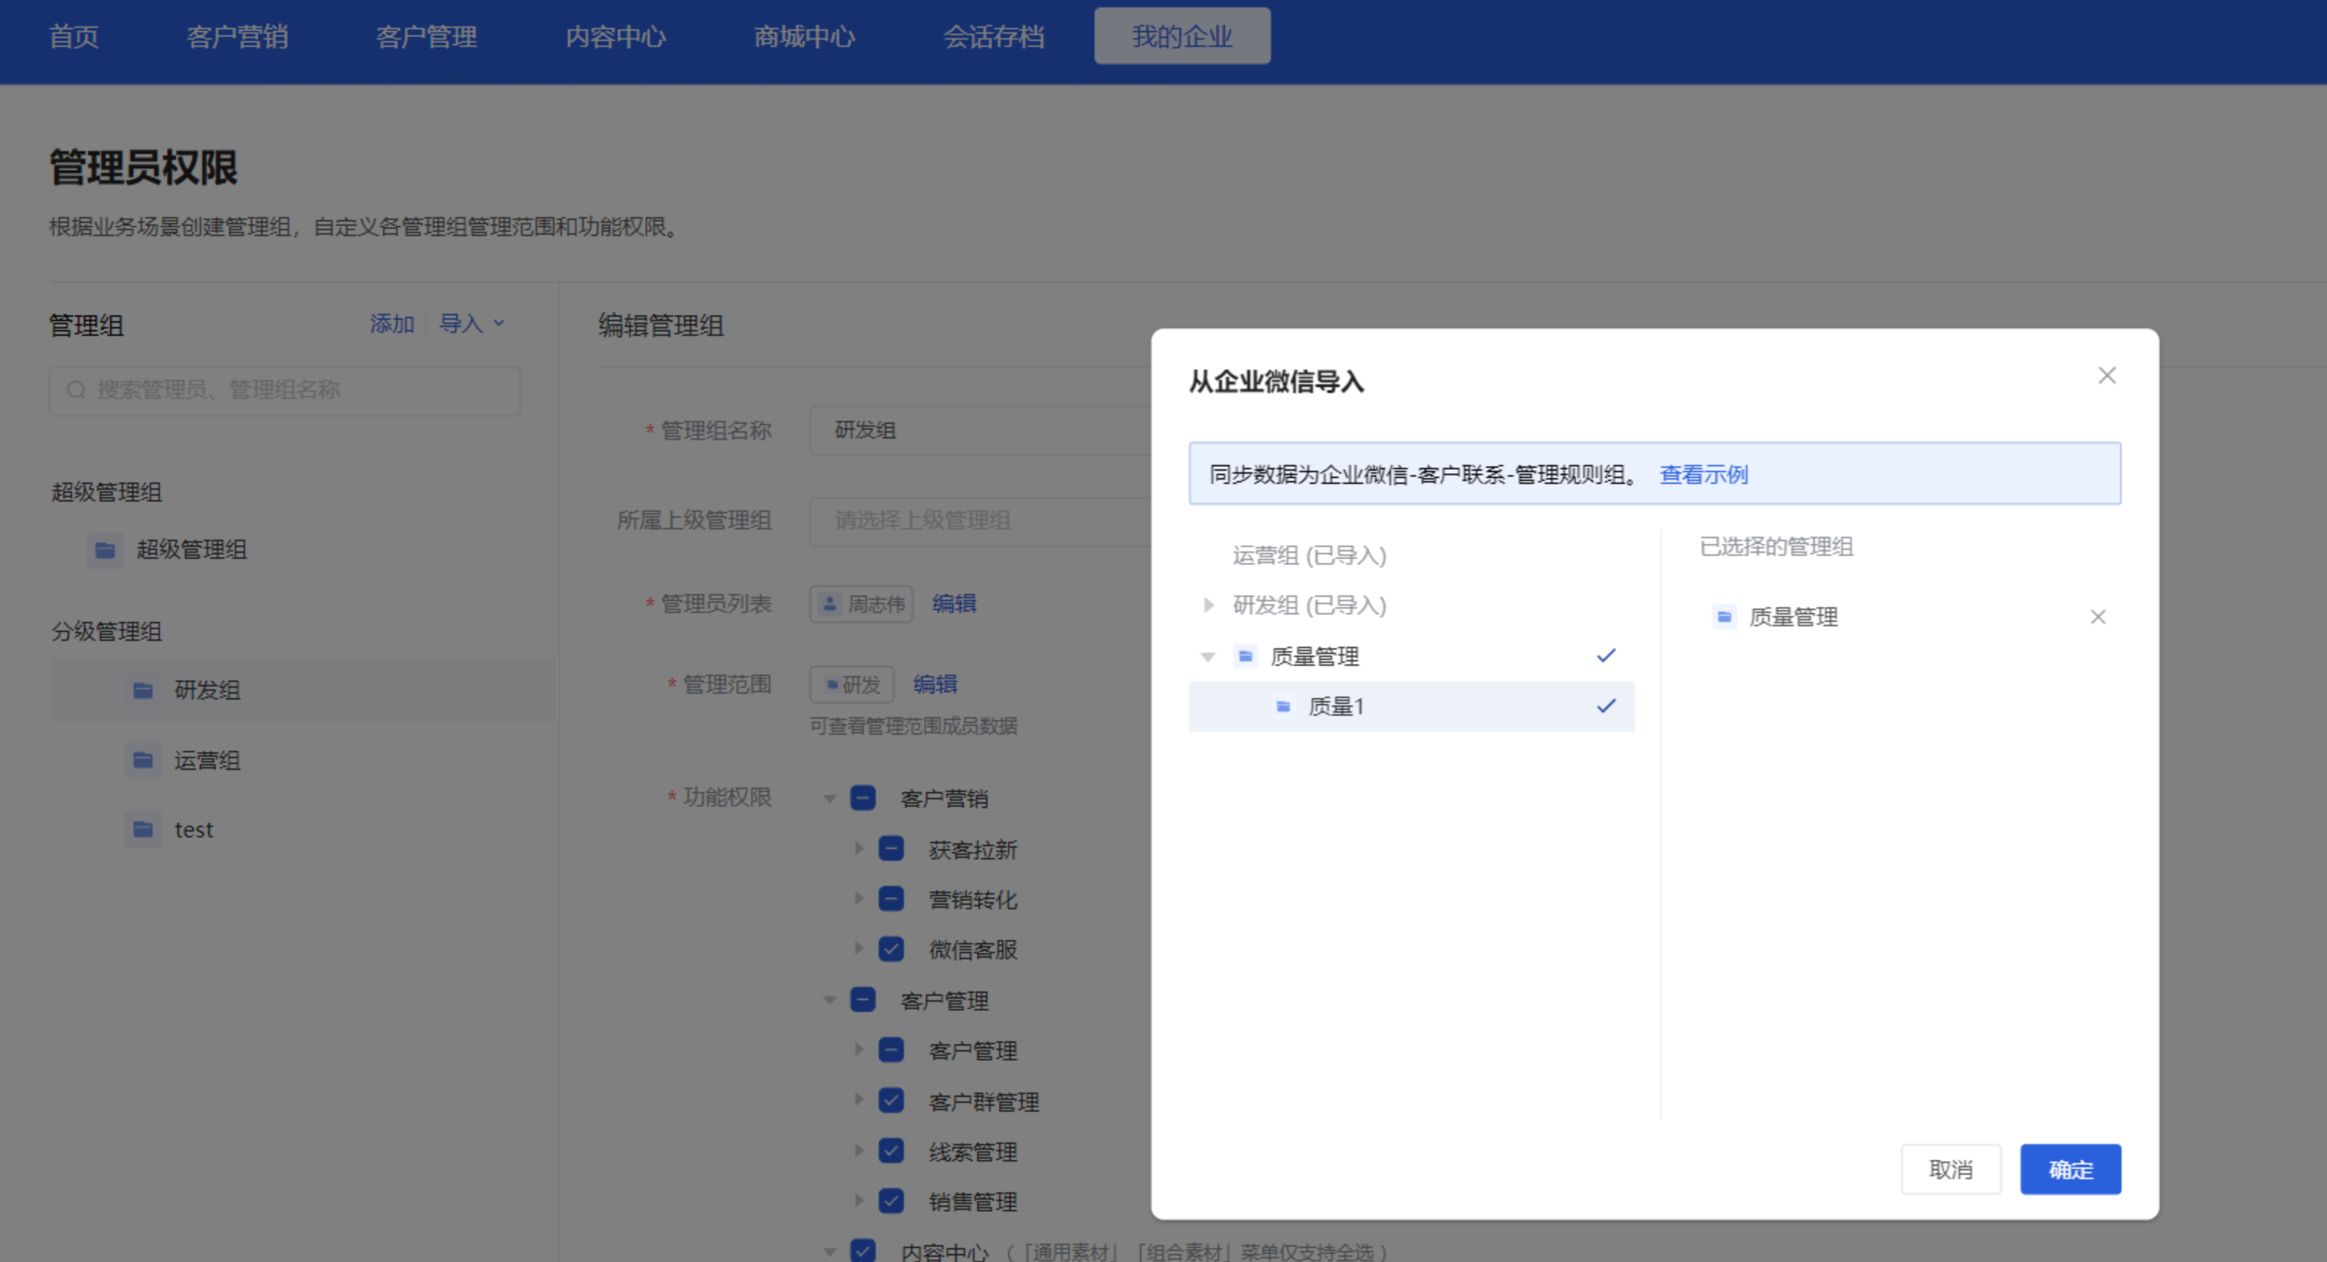
Task: Click the folder icon beside 质量管理 in the tree
Action: point(1246,656)
